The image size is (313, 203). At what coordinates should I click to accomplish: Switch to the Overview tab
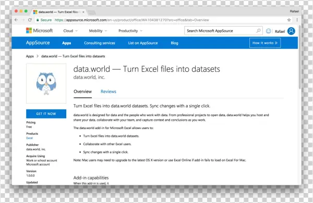[82, 92]
